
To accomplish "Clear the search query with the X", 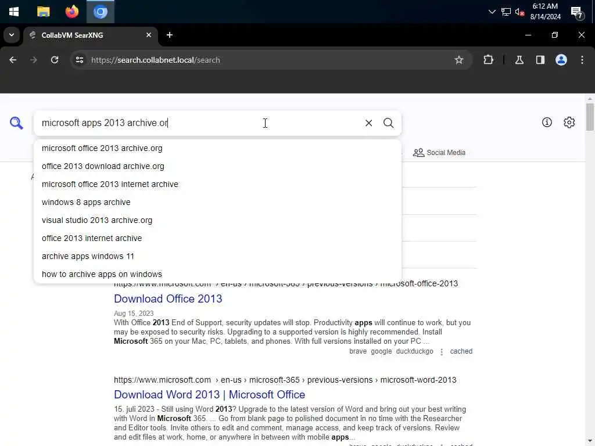I will (368, 123).
